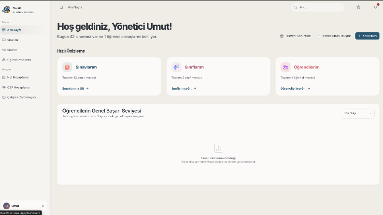Click the Öğrencilerim card icon

tap(285, 67)
